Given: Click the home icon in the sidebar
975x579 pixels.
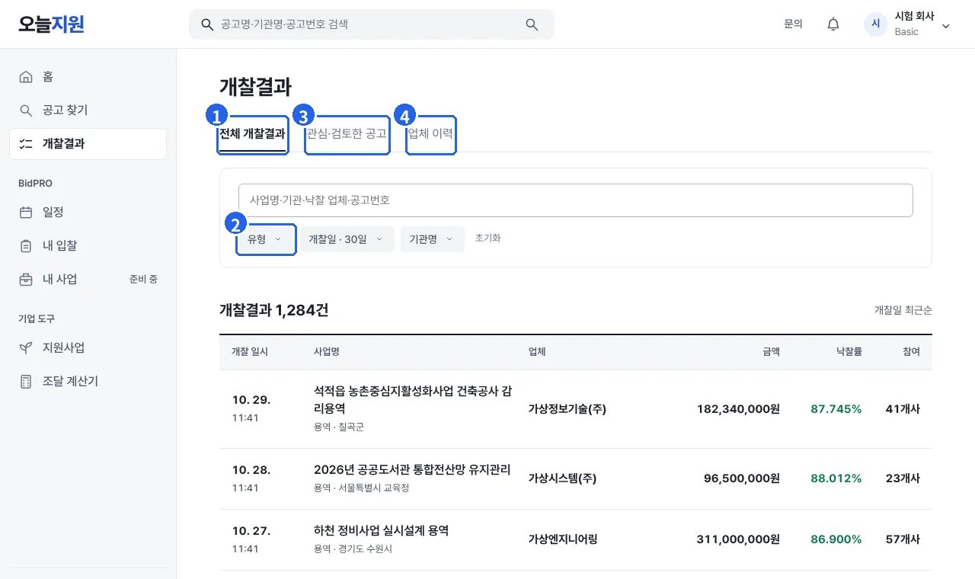Looking at the screenshot, I should 26,77.
